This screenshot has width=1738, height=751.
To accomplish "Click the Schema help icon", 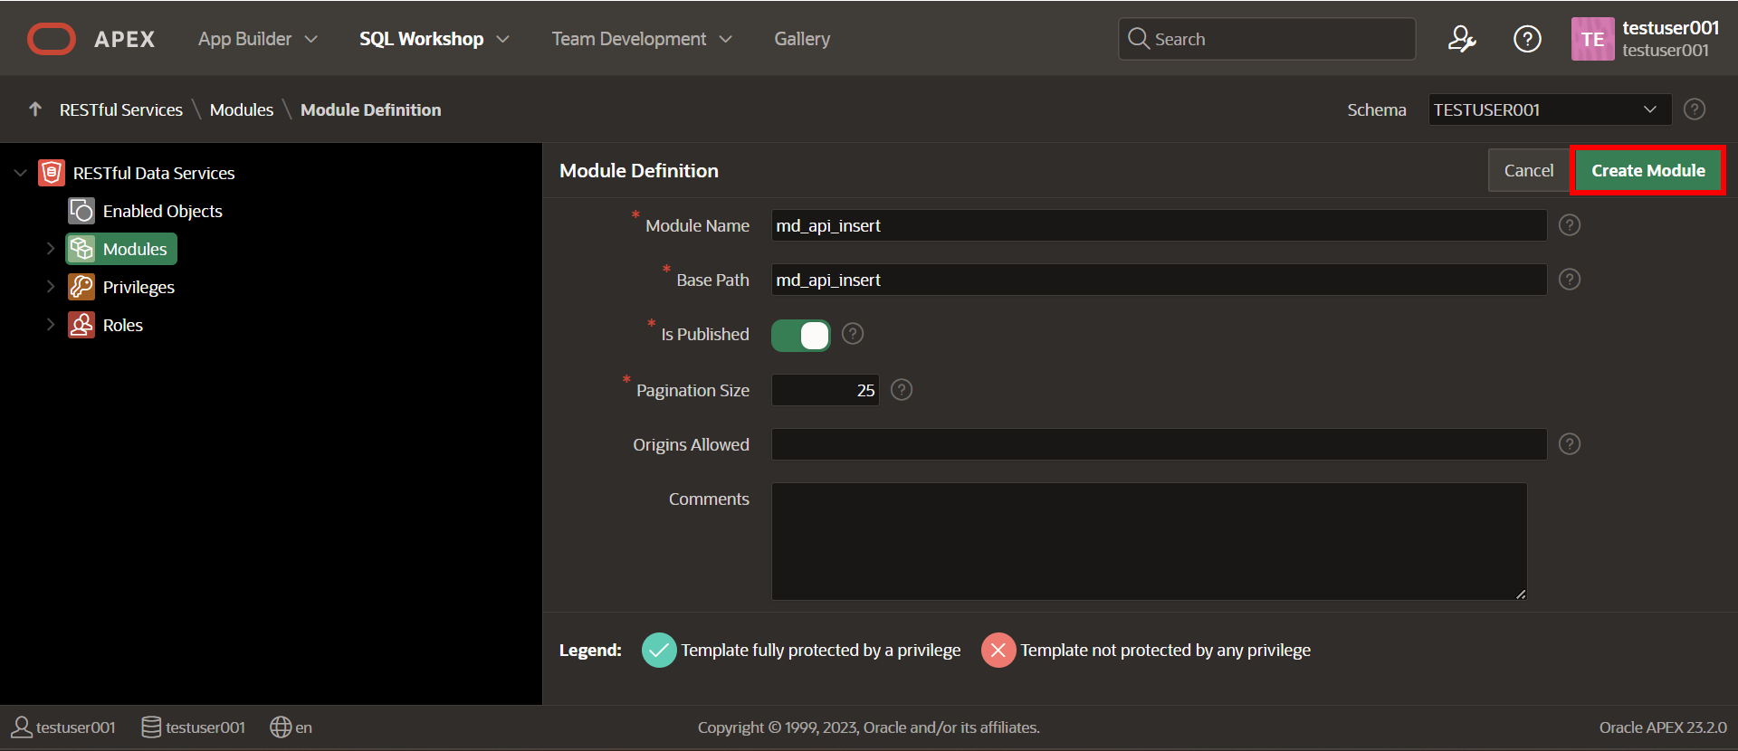I will coord(1695,109).
